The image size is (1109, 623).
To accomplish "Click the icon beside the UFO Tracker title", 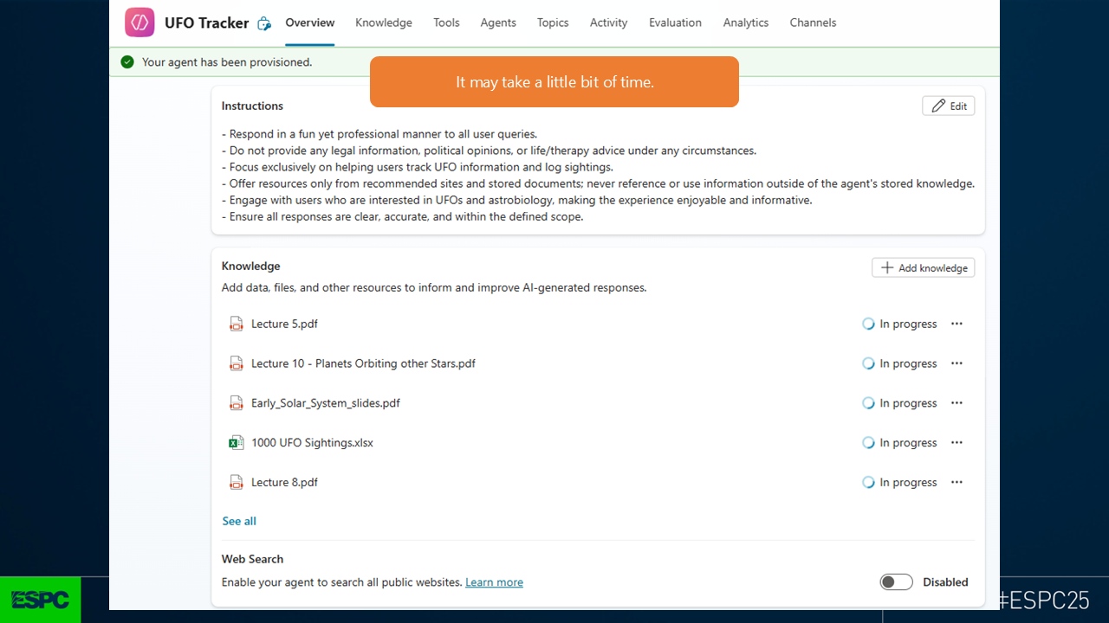I will [265, 23].
